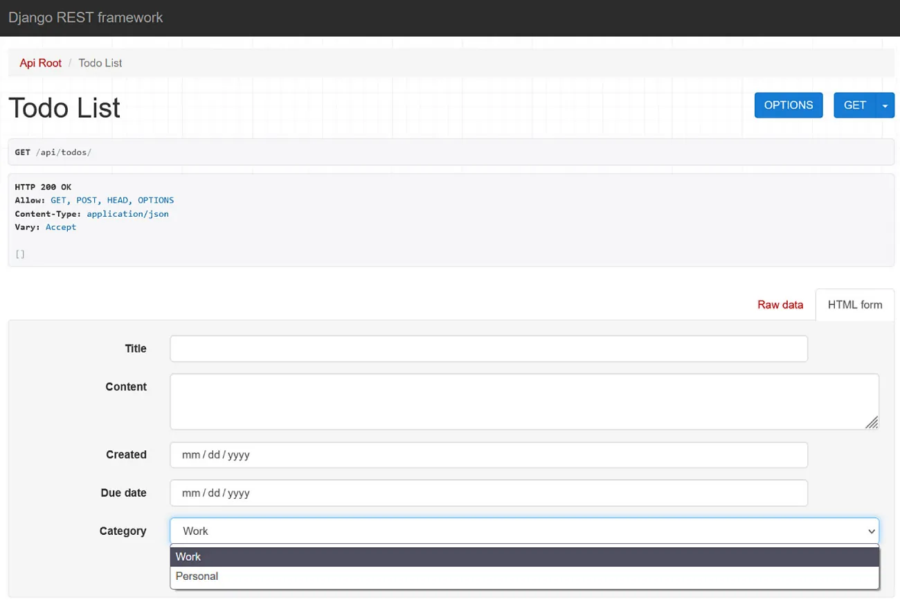
Task: Switch to the HTML form tab
Action: [x=854, y=304]
